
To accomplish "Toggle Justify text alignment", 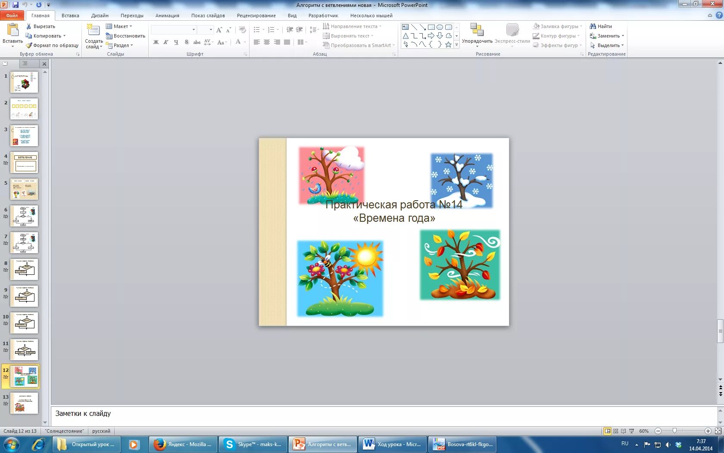I will click(x=287, y=42).
